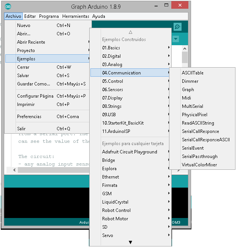Expand the GSM examples
This screenshot has height=248, width=237.
[x=131, y=194]
